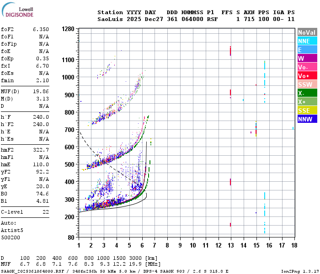Choose the W purple legend swatch

(307, 58)
